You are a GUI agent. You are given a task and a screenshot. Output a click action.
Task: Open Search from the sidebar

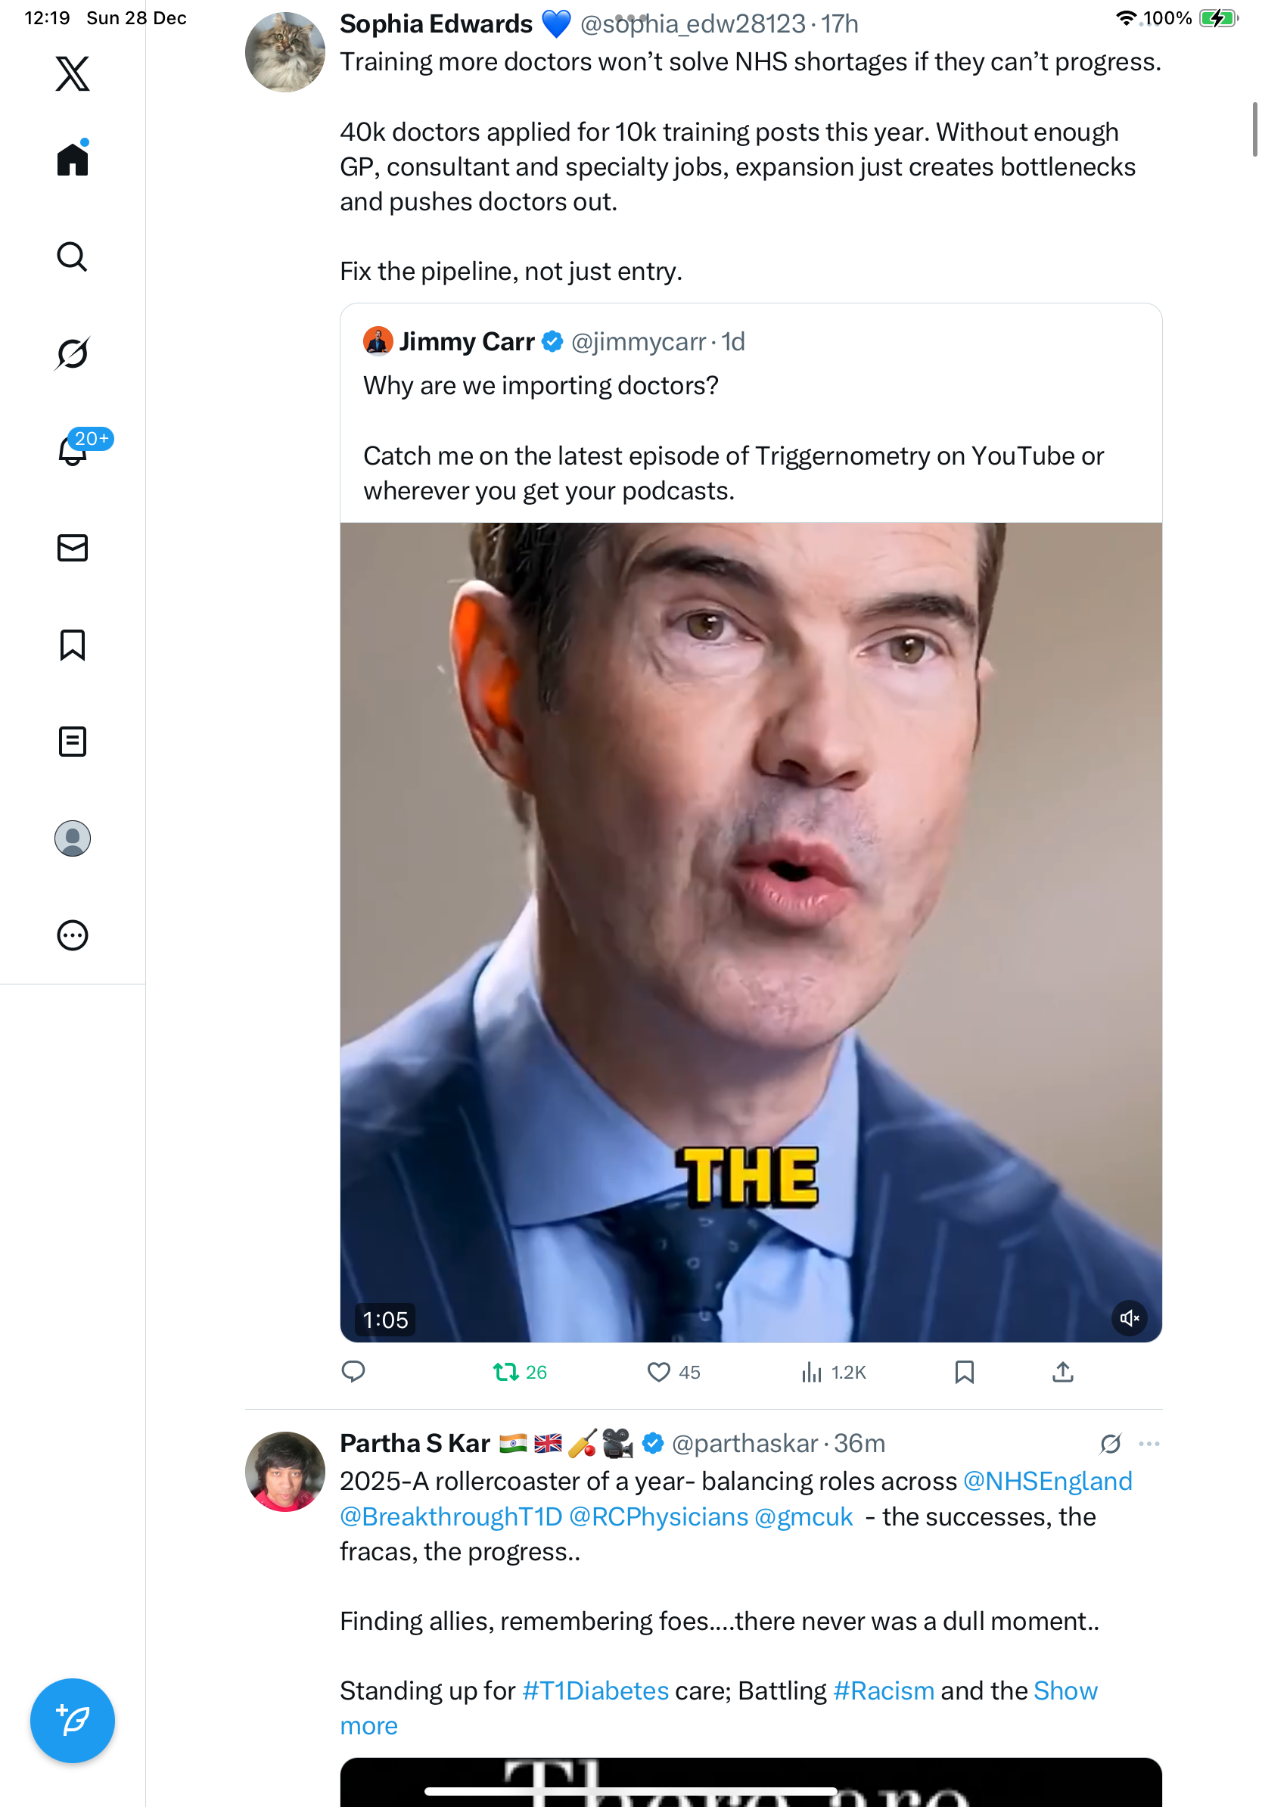click(x=73, y=257)
